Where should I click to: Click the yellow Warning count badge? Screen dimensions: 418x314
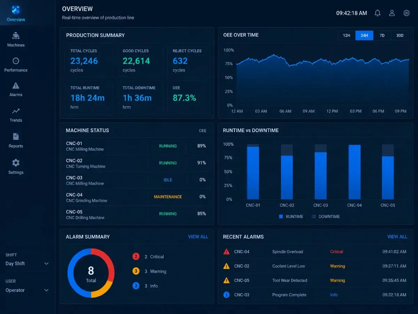pos(136,271)
